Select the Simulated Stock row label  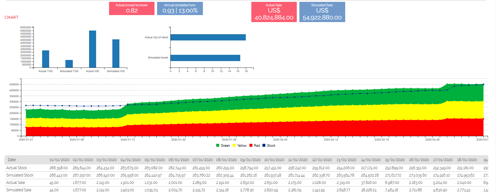tap(20, 175)
